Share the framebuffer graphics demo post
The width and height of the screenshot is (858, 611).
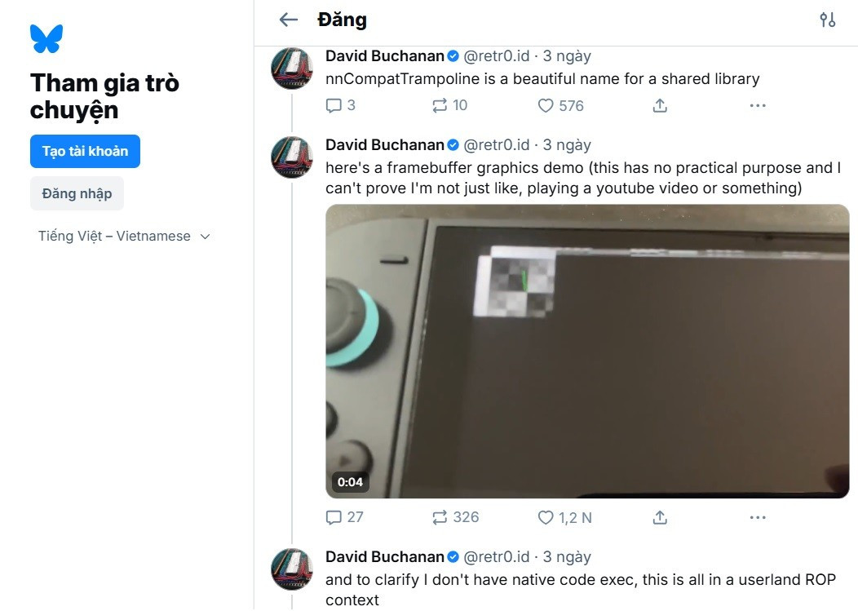[660, 517]
